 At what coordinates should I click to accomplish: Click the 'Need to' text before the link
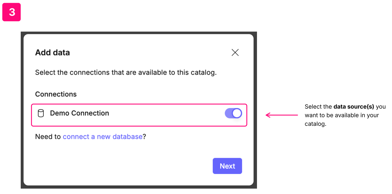(x=48, y=137)
